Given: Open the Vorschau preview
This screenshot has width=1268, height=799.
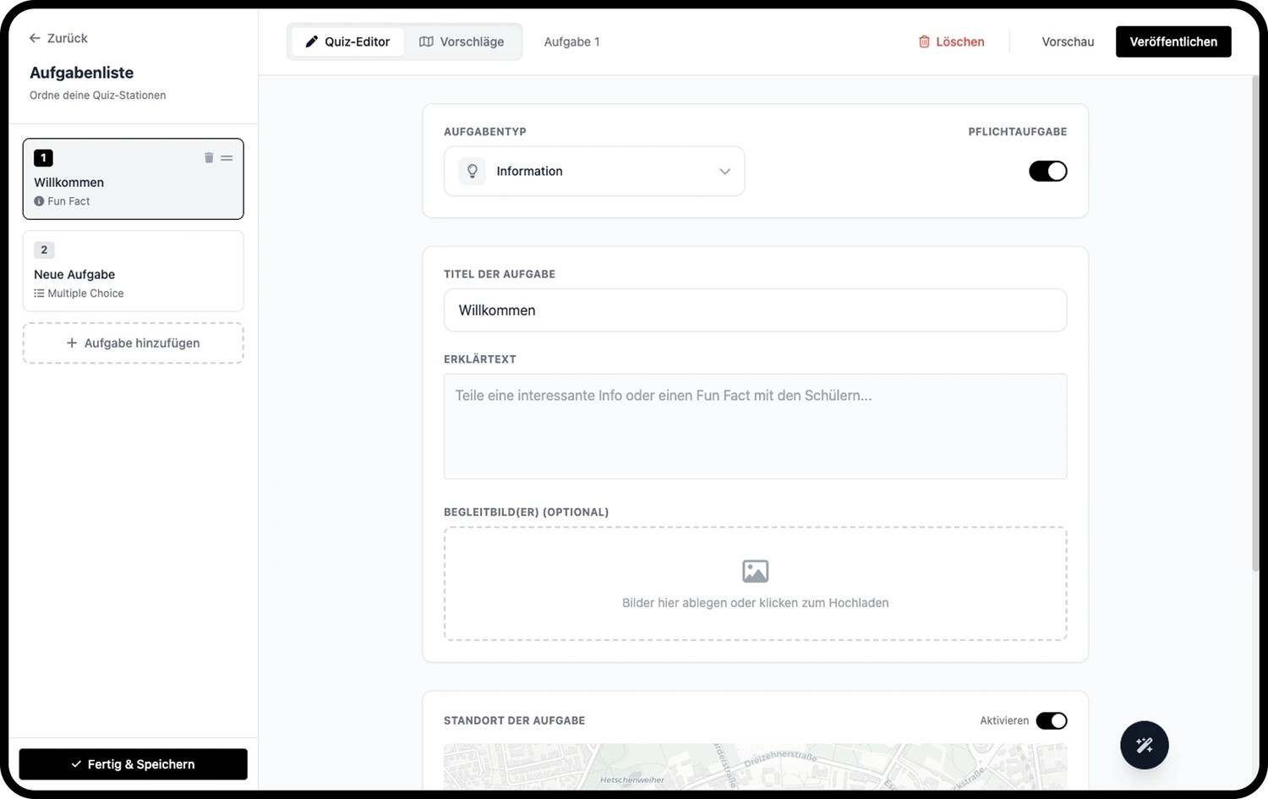Looking at the screenshot, I should point(1068,41).
